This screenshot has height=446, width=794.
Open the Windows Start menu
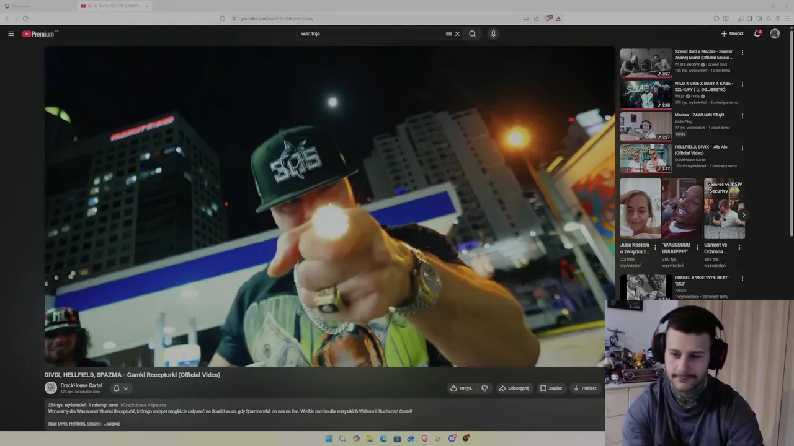click(329, 439)
